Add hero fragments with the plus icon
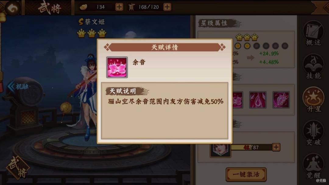This screenshot has height=185, width=329. point(276,147)
